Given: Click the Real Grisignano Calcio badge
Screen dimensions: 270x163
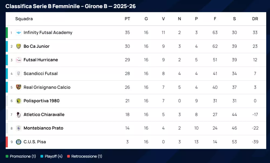Looking at the screenshot, I should coord(19,87).
